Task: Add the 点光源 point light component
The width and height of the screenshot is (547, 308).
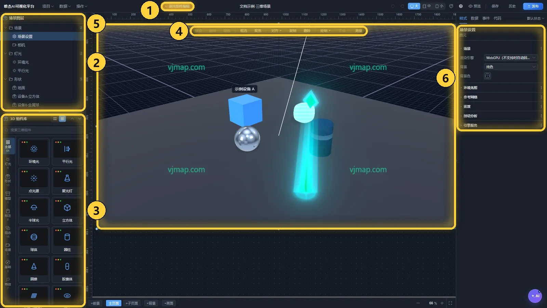Action: point(34,181)
